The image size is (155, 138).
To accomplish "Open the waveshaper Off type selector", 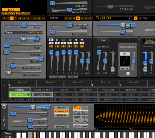I will pyautogui.click(x=125, y=54).
